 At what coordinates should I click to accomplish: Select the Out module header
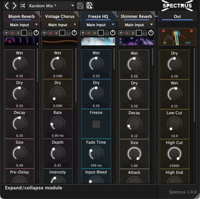pyautogui.click(x=177, y=17)
